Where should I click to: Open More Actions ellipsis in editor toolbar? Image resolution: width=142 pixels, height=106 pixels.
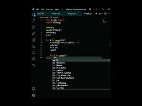click(x=109, y=14)
